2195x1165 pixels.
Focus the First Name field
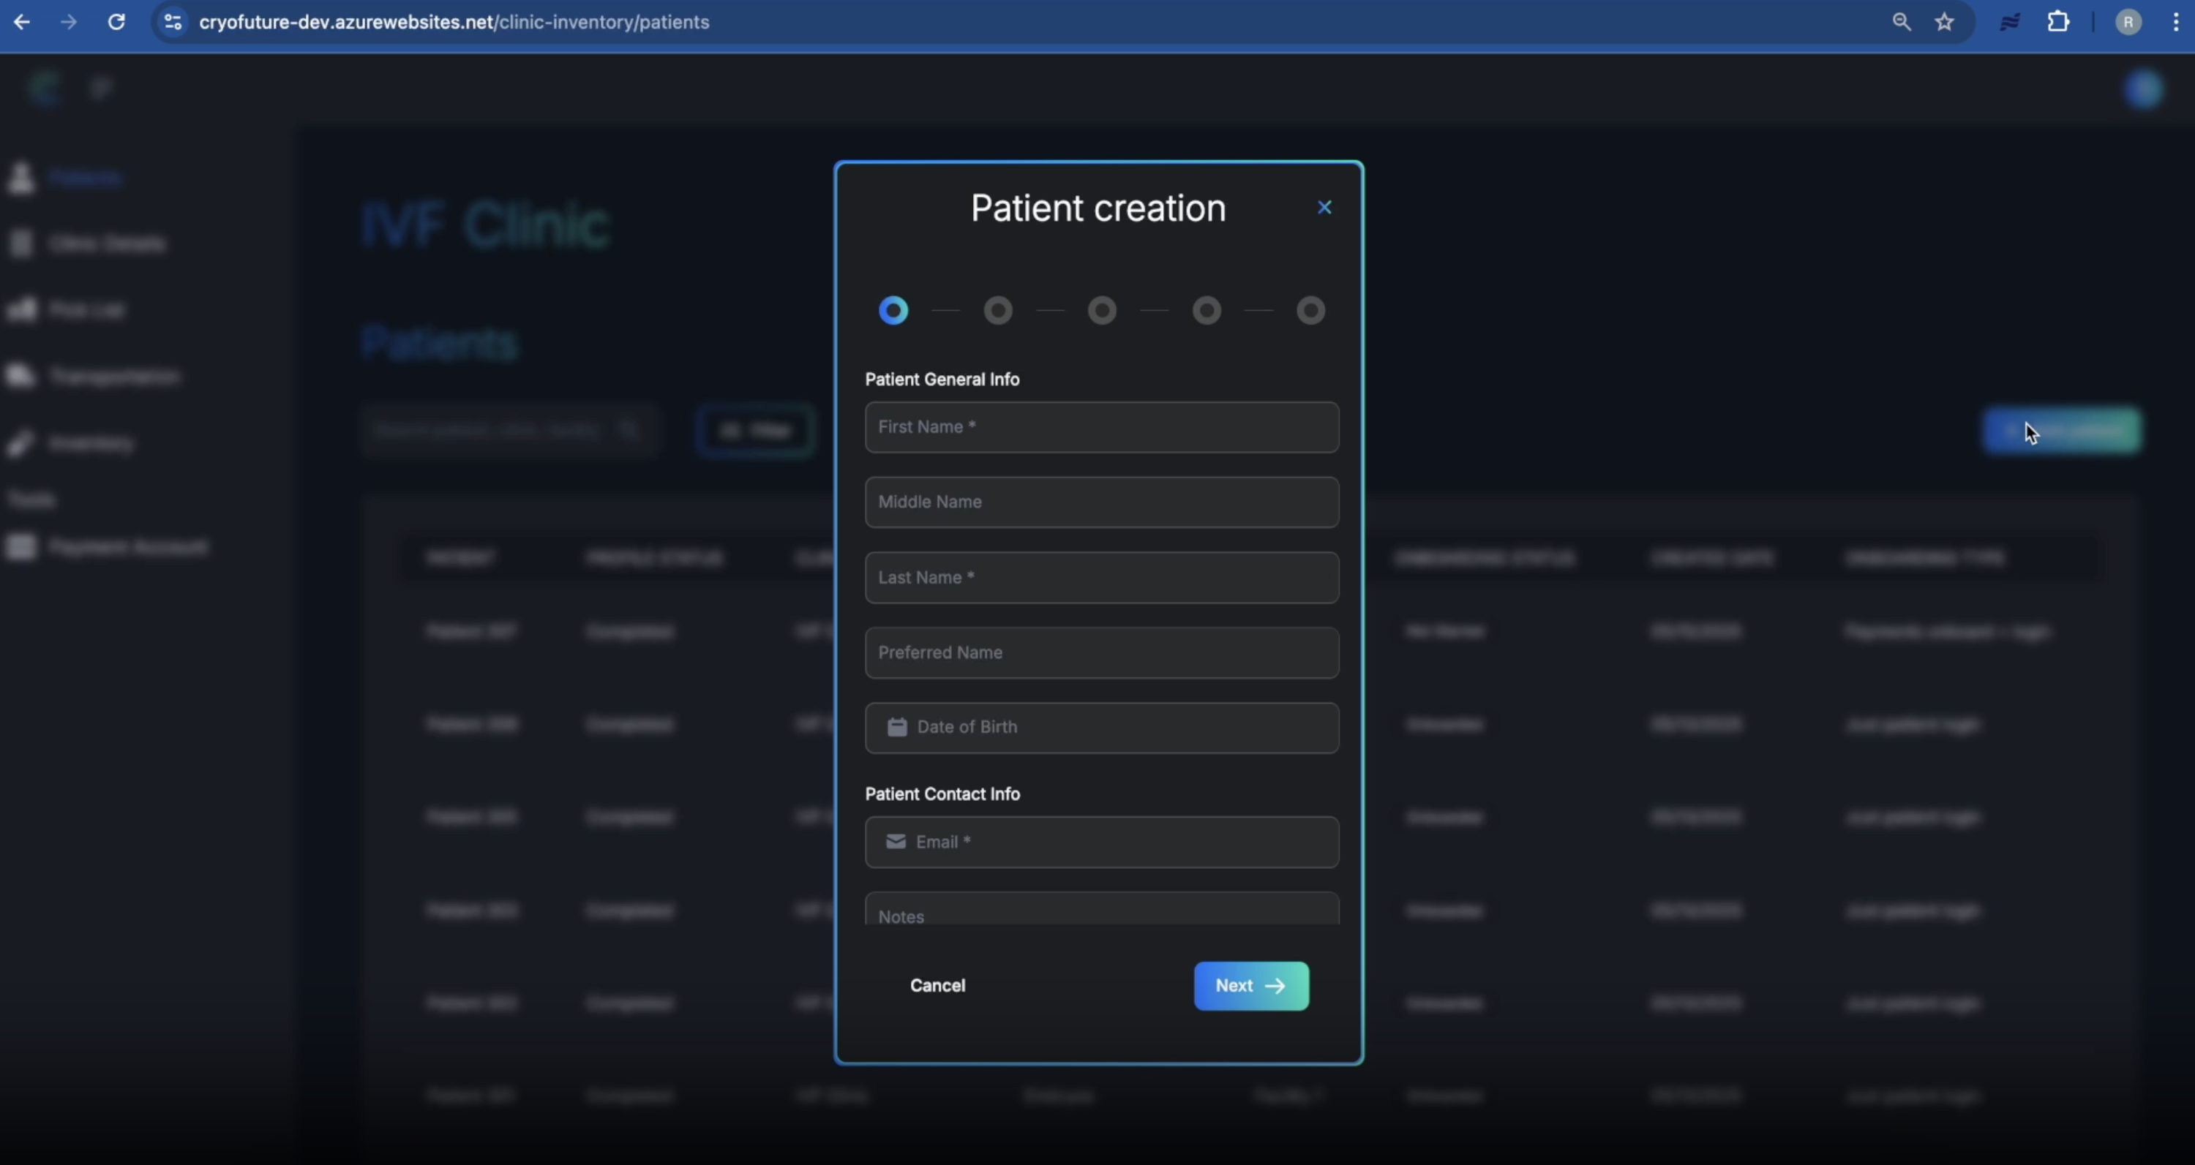coord(1102,428)
